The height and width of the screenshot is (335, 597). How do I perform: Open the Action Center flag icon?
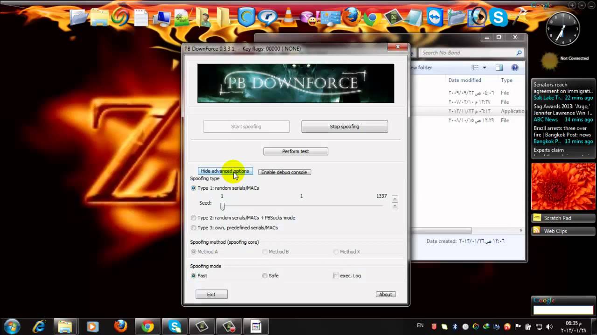pos(518,327)
